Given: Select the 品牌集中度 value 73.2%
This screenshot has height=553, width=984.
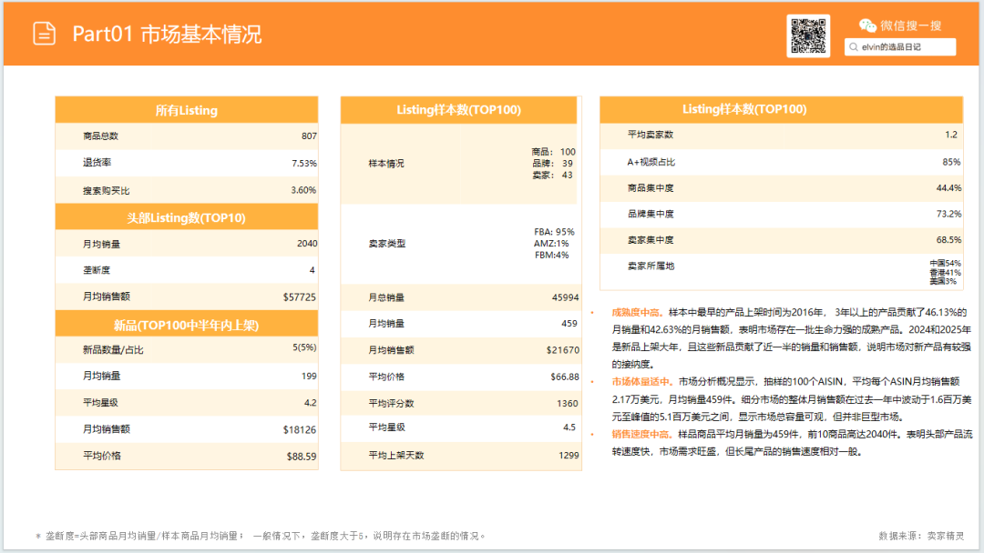Looking at the screenshot, I should [x=948, y=214].
